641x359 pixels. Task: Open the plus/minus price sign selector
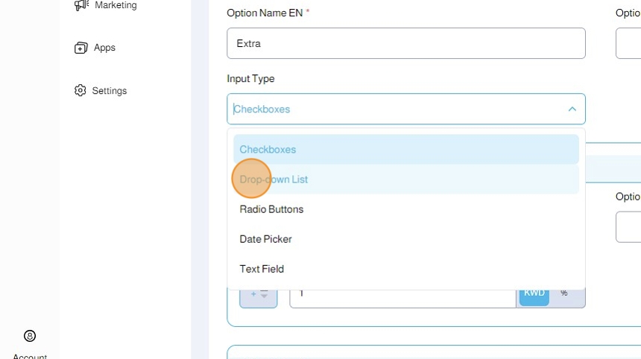259,298
